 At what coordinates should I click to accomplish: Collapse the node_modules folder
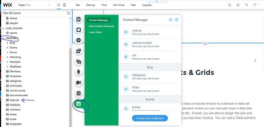(3, 28)
